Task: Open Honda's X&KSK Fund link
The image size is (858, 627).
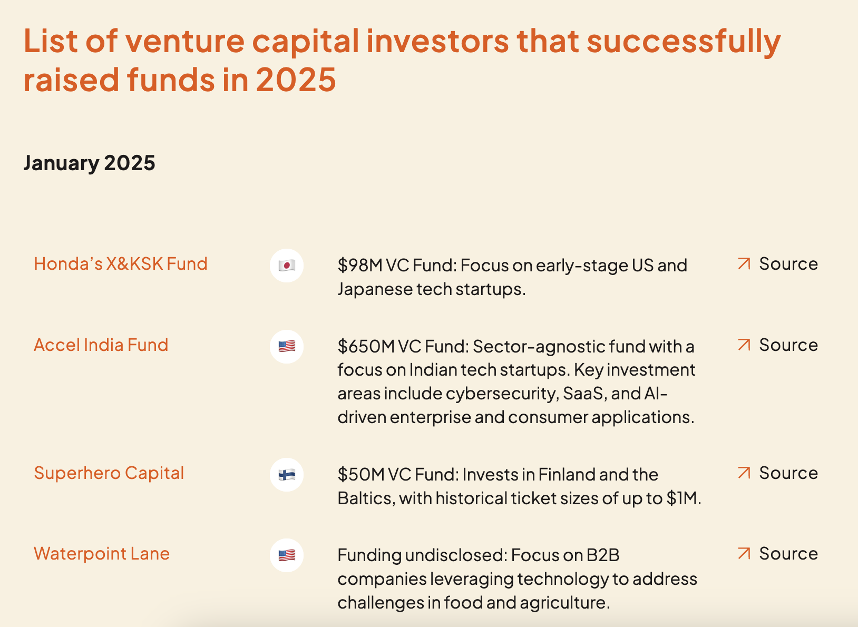Action: pos(121,264)
